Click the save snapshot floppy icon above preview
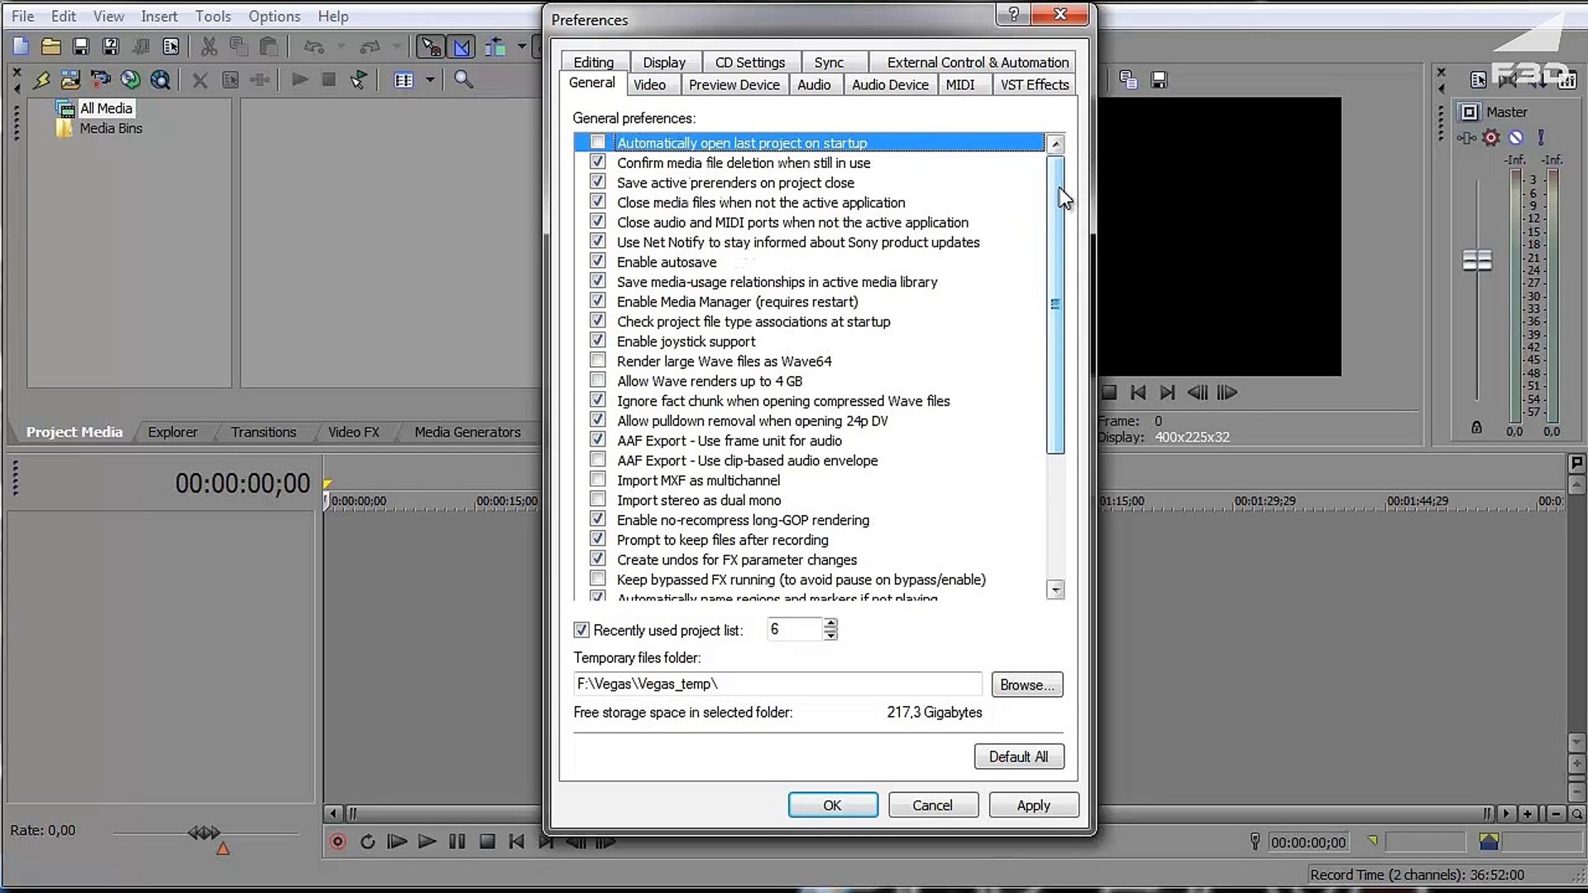 point(1159,79)
